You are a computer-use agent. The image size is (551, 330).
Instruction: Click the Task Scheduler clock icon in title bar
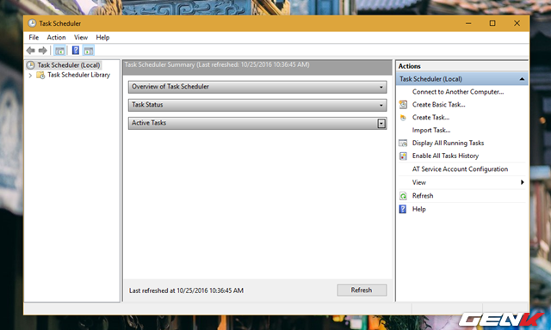tap(32, 23)
